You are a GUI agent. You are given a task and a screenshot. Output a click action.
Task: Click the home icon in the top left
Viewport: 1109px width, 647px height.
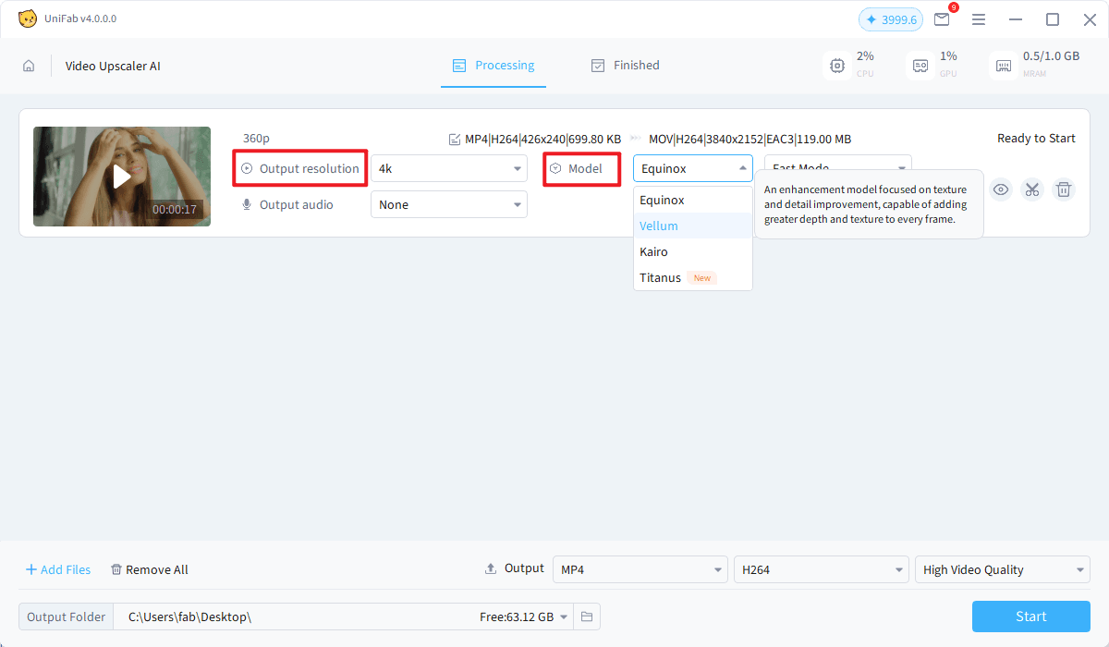pyautogui.click(x=29, y=66)
